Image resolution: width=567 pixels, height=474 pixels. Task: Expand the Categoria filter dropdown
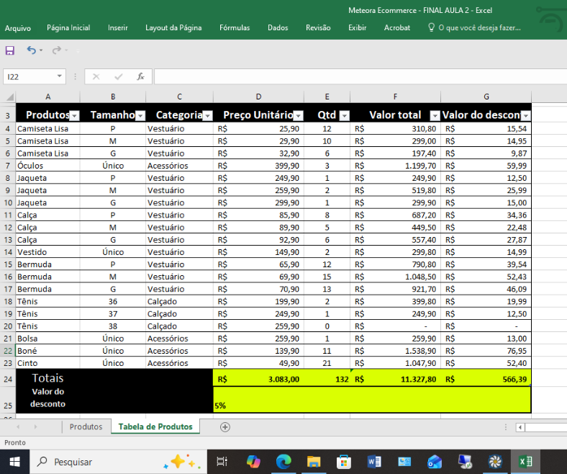[x=207, y=115]
